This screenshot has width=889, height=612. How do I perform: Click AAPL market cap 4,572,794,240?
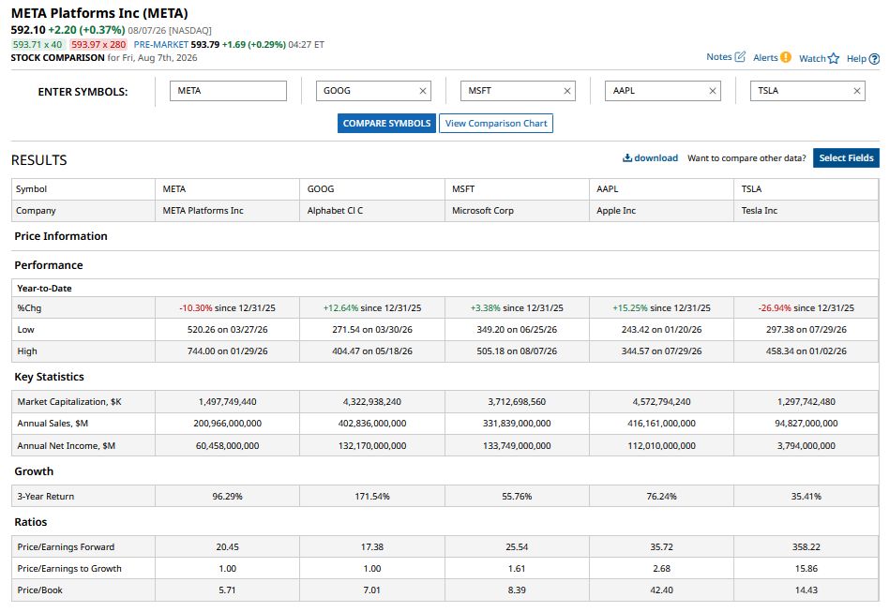662,401
